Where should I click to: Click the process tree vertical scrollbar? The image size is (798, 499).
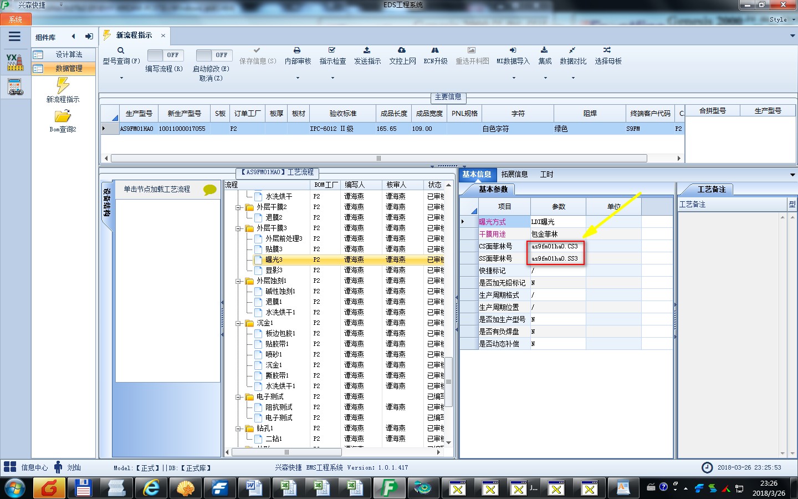(x=449, y=383)
